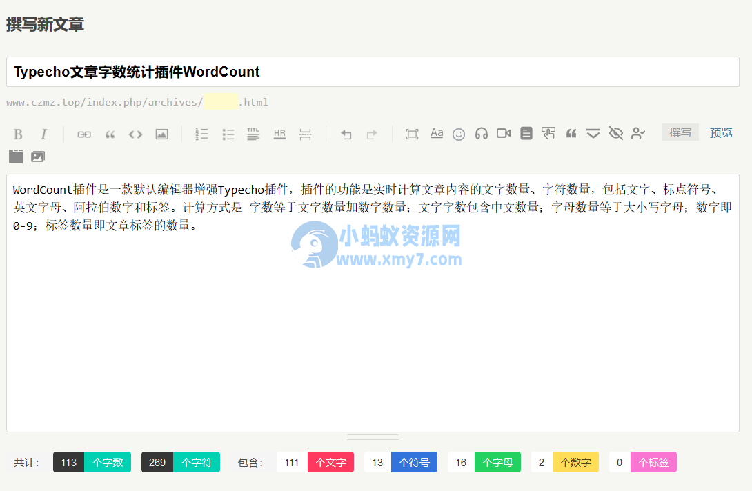The width and height of the screenshot is (752, 491).
Task: Open the emoji smiley picker
Action: pos(459,134)
